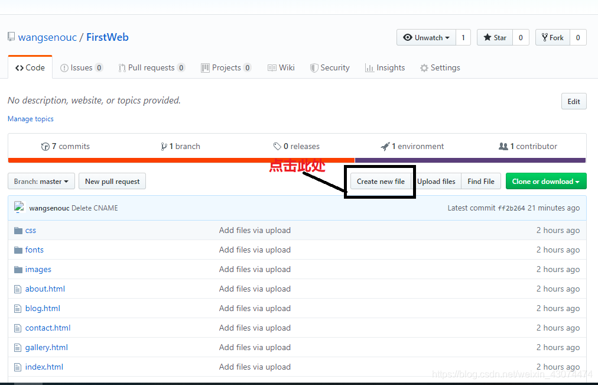Open the gallery.html file
The width and height of the screenshot is (598, 385).
[x=47, y=347]
